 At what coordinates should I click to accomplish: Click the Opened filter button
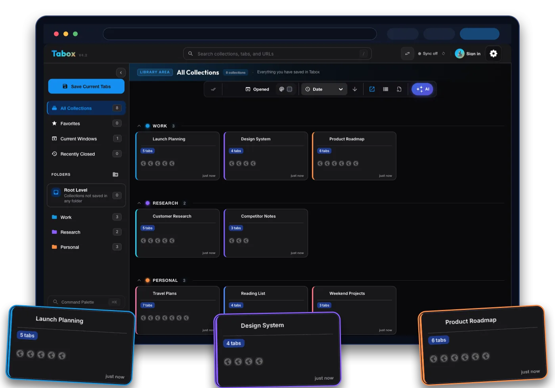tap(257, 89)
